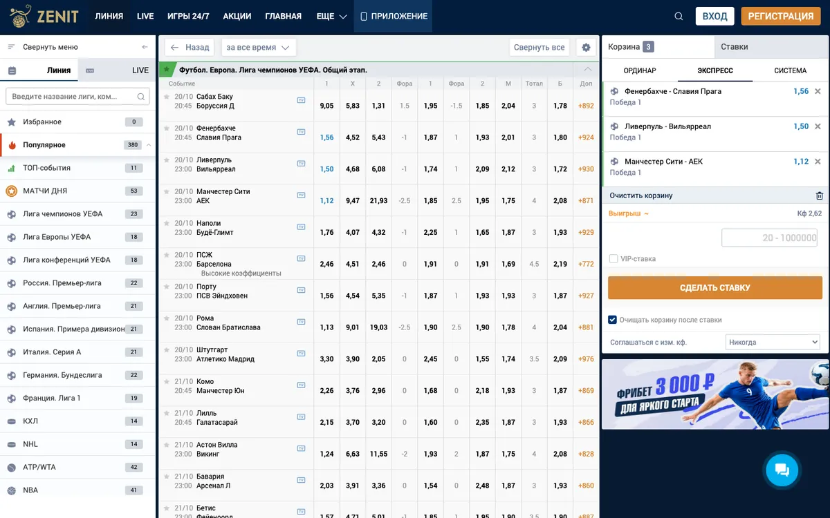The width and height of the screenshot is (830, 518).
Task: Expand the Выигрыш details arrow
Action: (646, 214)
